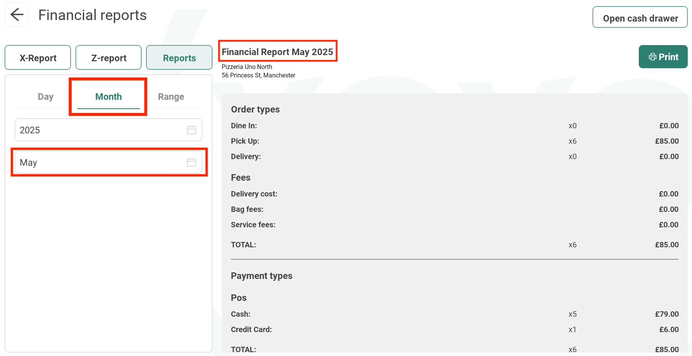
Task: Click the Credit Card payment label
Action: pos(251,329)
